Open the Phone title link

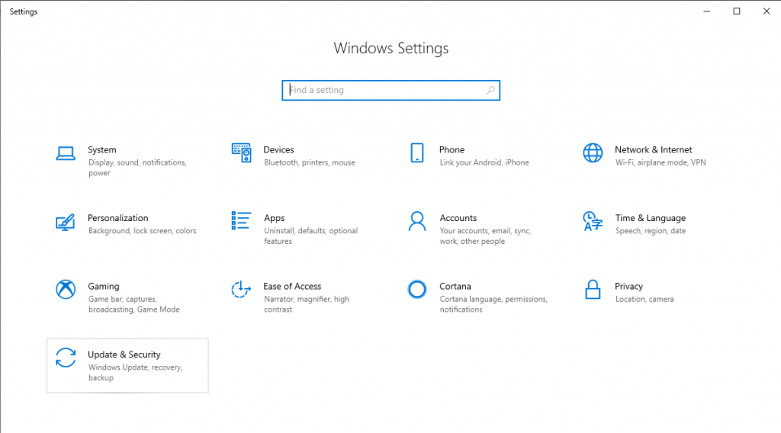point(452,150)
